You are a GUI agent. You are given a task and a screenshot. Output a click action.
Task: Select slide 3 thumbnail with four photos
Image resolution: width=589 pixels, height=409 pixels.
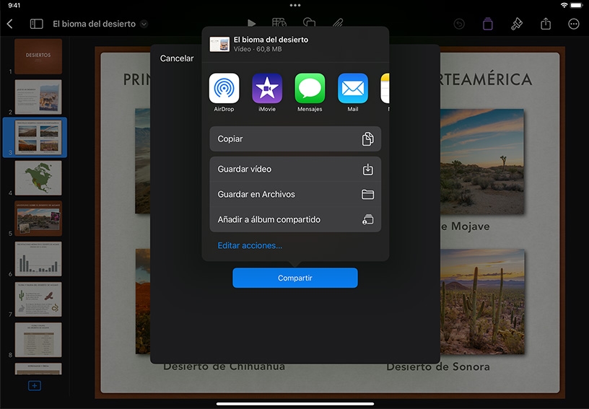[38, 137]
